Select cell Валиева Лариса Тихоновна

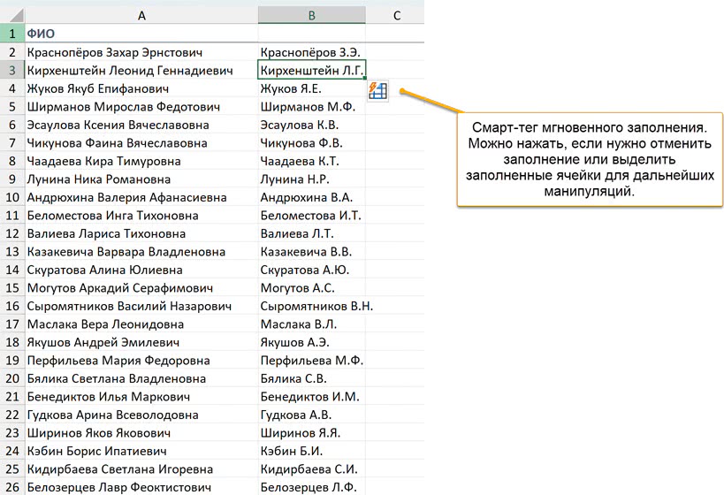141,233
